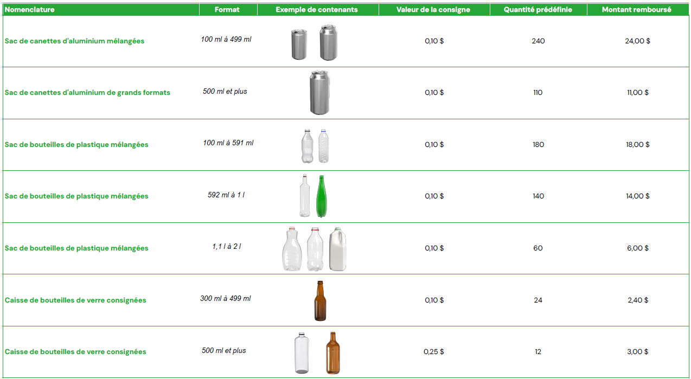Click the Quantité prédéfinie column header
This screenshot has height=379, width=691.
click(538, 10)
